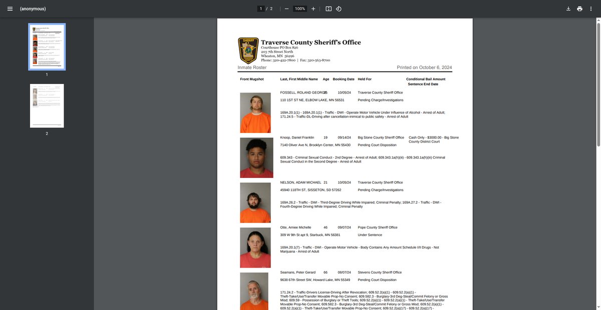The width and height of the screenshot is (601, 310).
Task: Click the Pope County Sheriff Office text
Action: click(x=377, y=227)
